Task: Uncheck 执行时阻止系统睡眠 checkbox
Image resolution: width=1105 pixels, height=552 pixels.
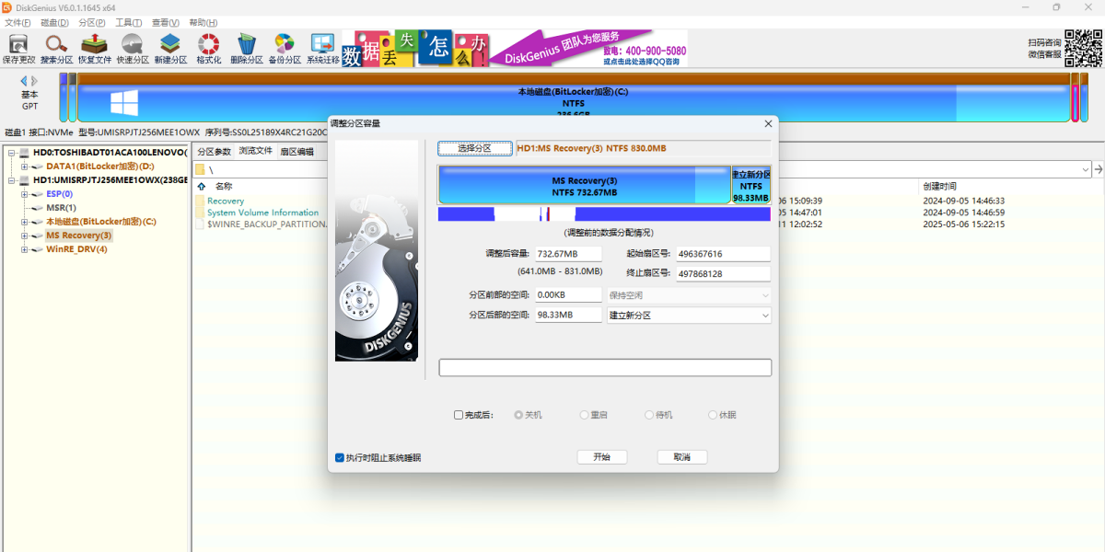Action: point(340,457)
